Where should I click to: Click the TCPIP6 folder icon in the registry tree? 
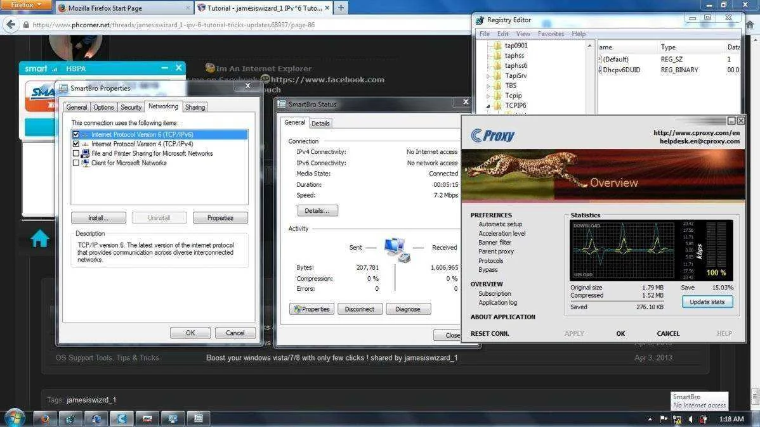(x=497, y=106)
